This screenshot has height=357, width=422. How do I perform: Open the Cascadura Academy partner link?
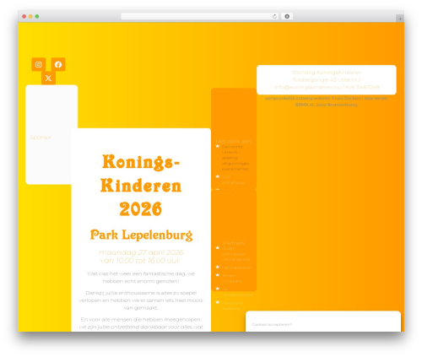click(x=232, y=306)
